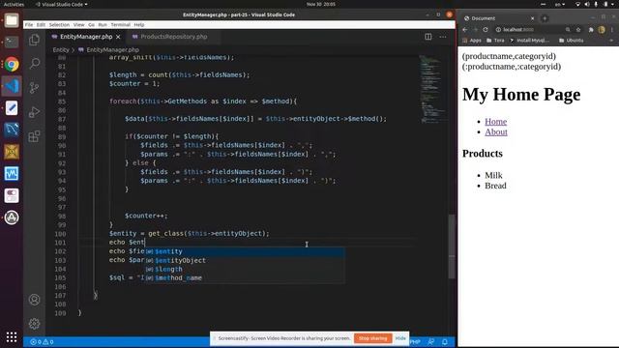Viewport: 619px width, 348px height.
Task: Bookmark this page with the star icon
Action: coord(578,30)
